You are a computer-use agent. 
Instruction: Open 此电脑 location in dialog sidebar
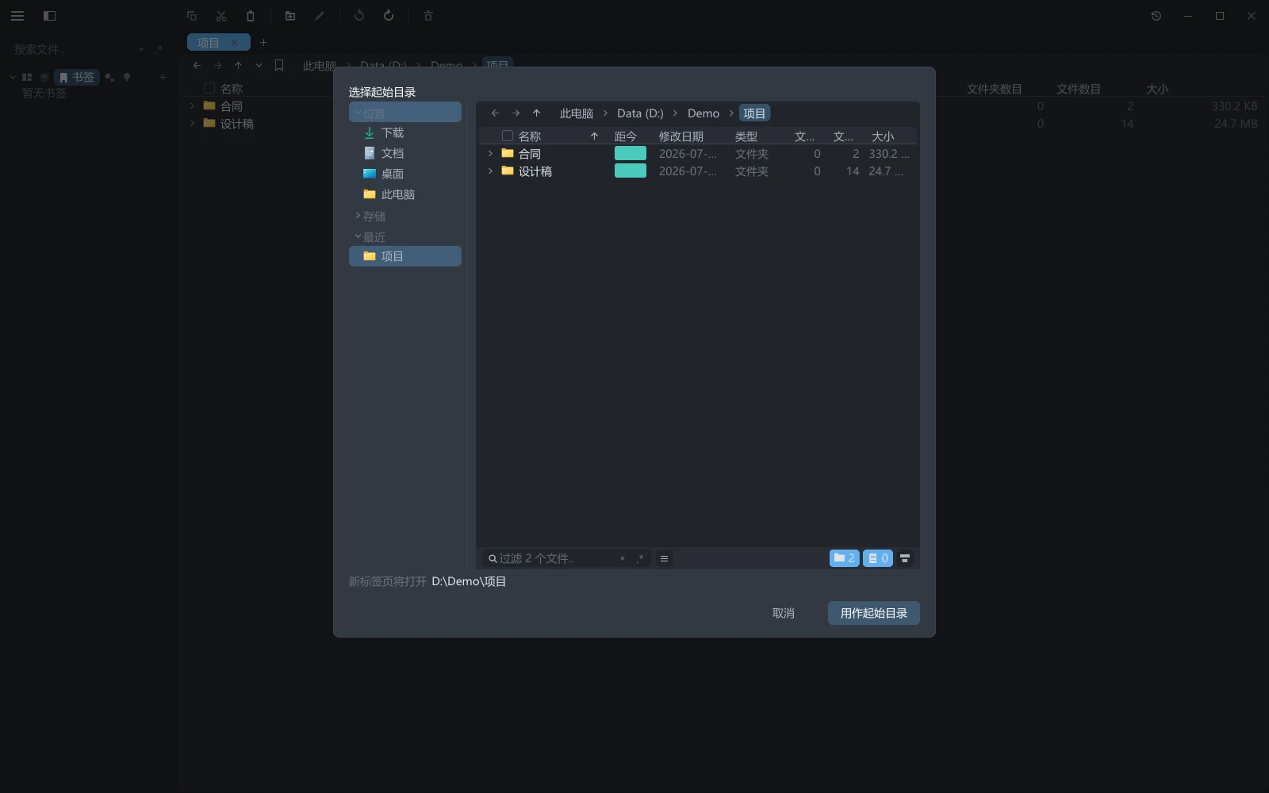pyautogui.click(x=405, y=194)
